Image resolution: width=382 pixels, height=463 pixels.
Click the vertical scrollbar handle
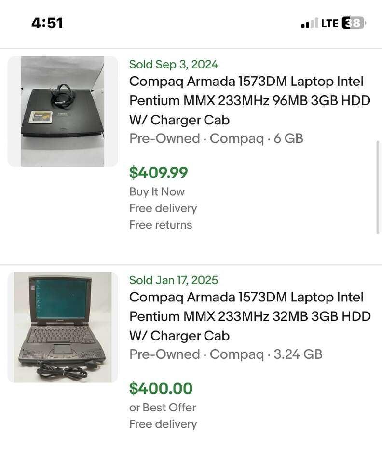378,188
